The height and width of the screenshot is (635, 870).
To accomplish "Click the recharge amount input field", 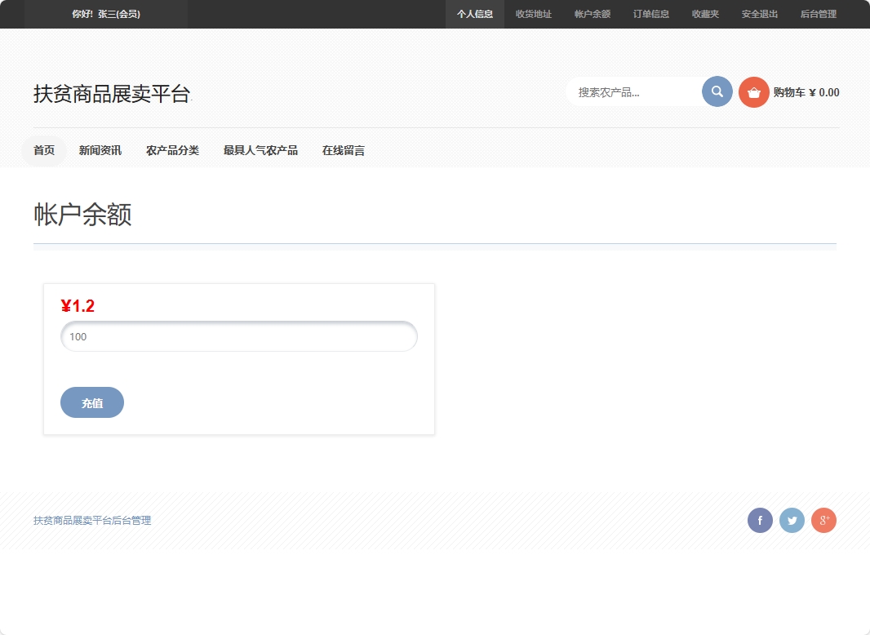I will point(238,336).
